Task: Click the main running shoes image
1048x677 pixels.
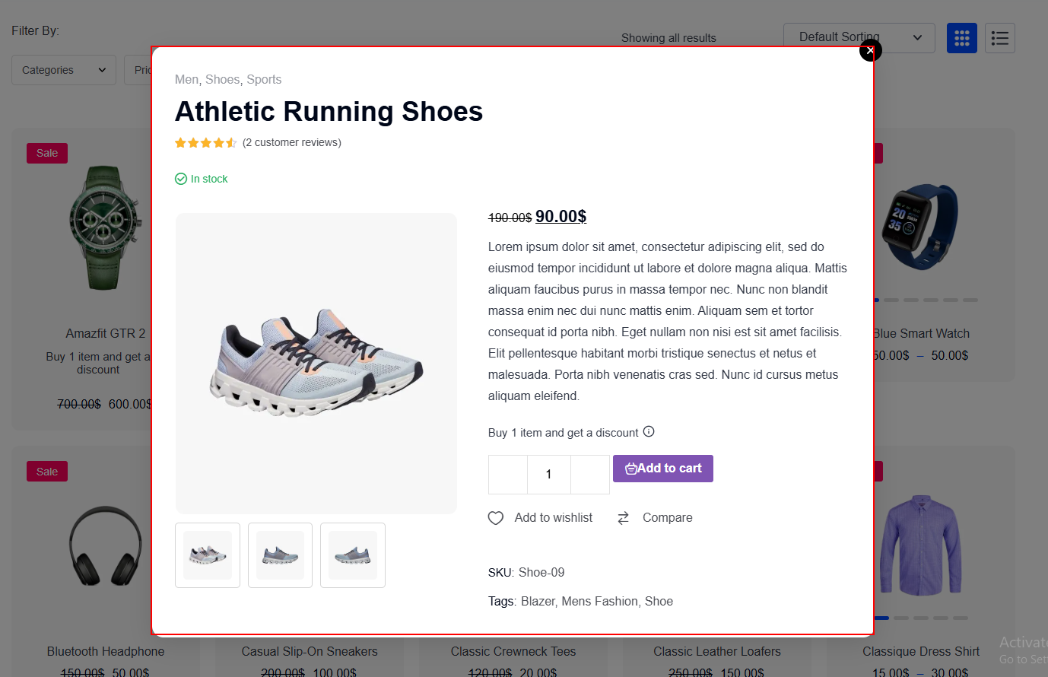Action: pos(316,364)
